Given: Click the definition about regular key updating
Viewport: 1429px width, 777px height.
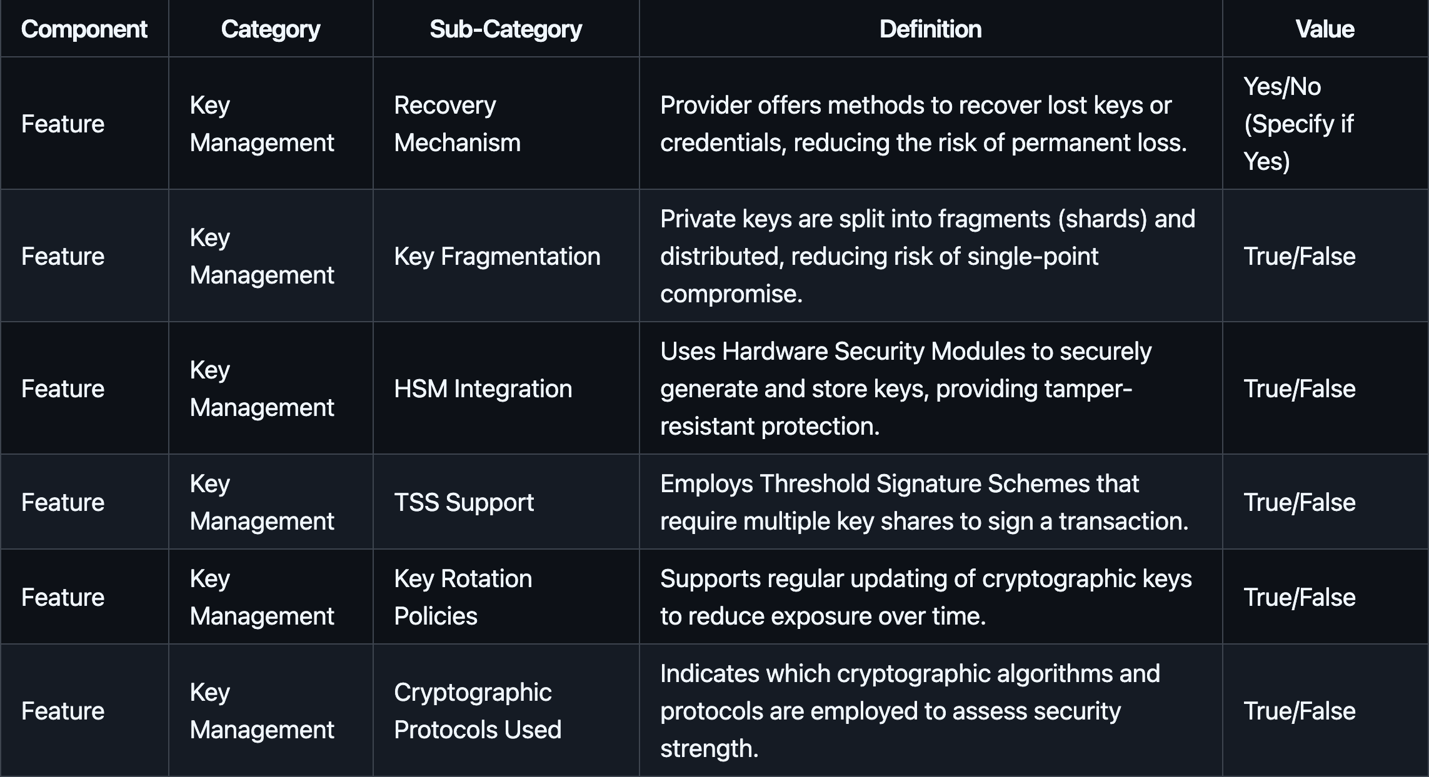Looking at the screenshot, I should coord(926,597).
